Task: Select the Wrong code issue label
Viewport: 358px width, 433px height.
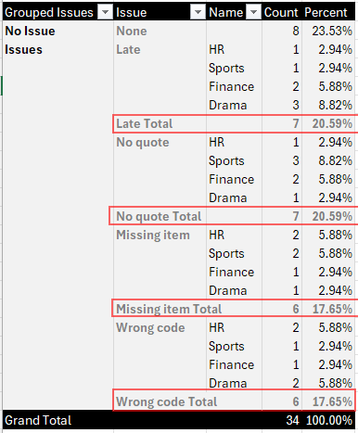Action: pyautogui.click(x=150, y=327)
